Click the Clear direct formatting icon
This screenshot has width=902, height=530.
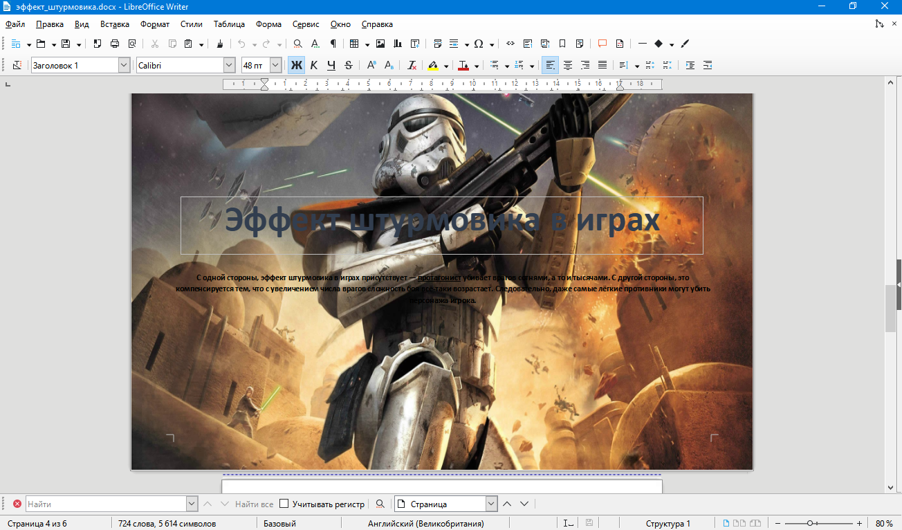[x=412, y=65]
